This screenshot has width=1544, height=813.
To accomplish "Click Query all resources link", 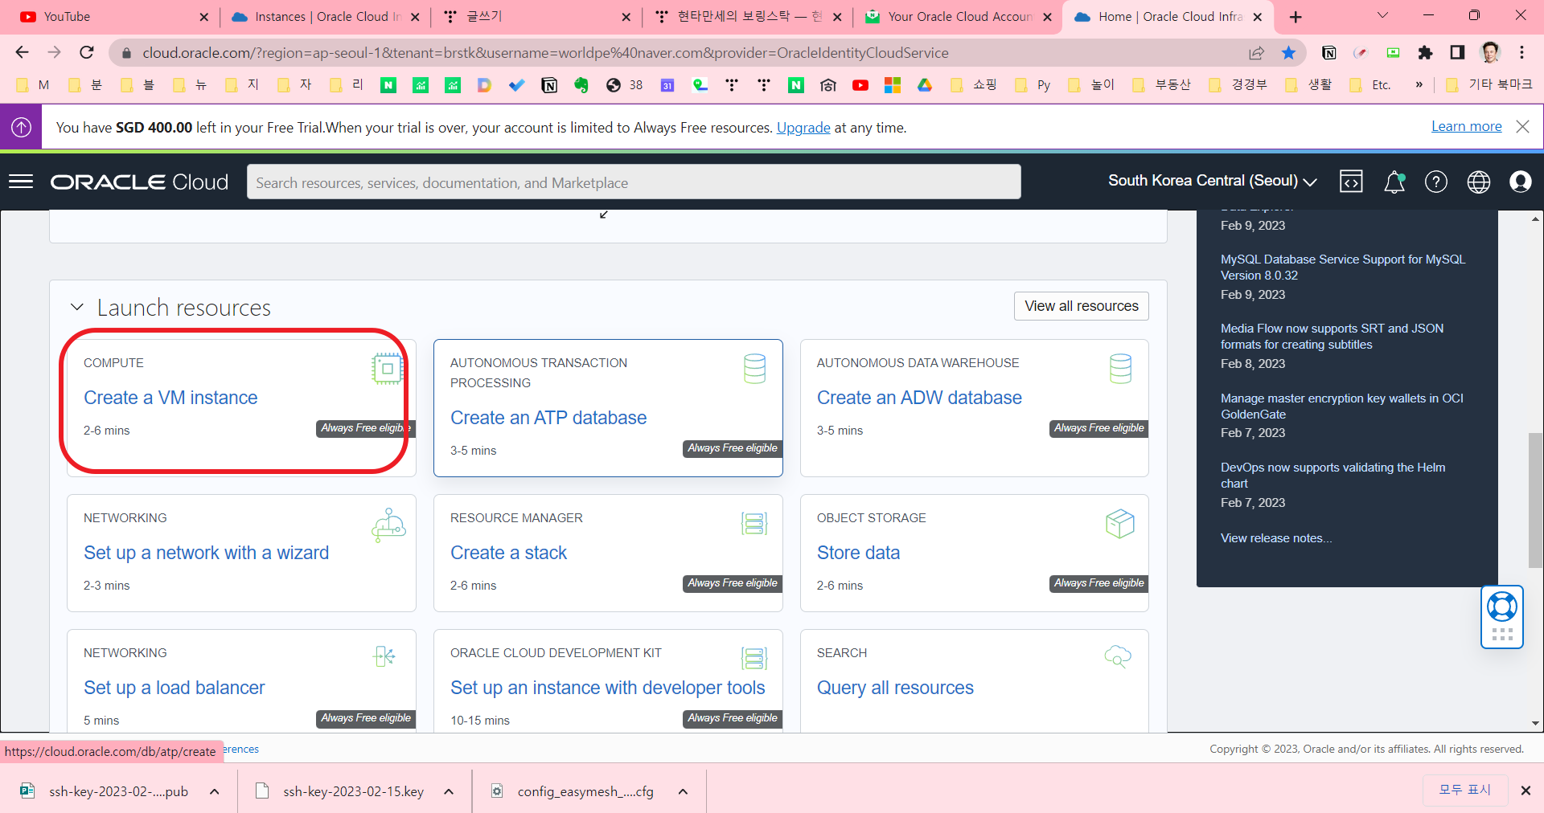I will tap(895, 688).
